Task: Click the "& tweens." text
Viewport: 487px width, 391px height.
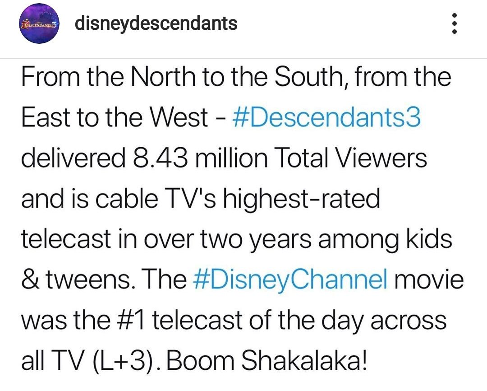Action: click(x=78, y=279)
